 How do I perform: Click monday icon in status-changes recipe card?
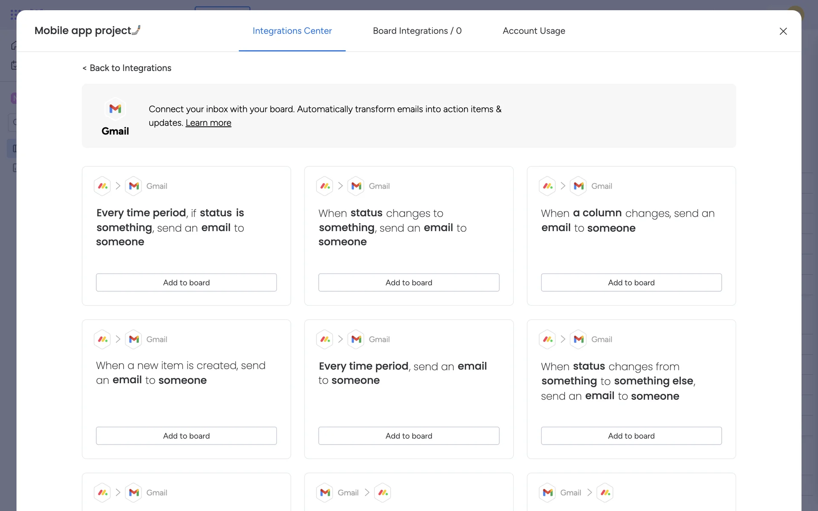(325, 186)
